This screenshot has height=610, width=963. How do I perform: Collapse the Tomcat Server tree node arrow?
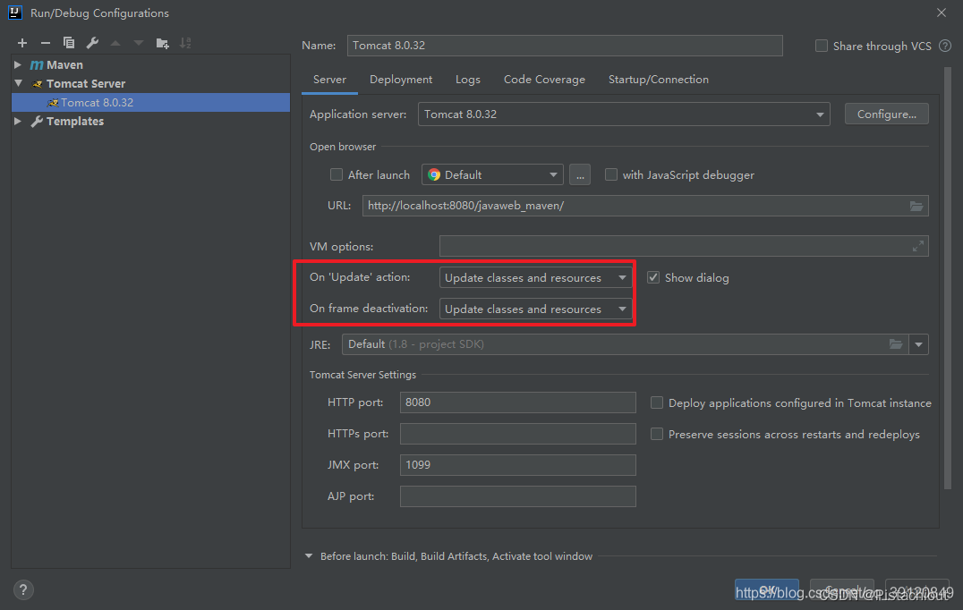coord(18,83)
